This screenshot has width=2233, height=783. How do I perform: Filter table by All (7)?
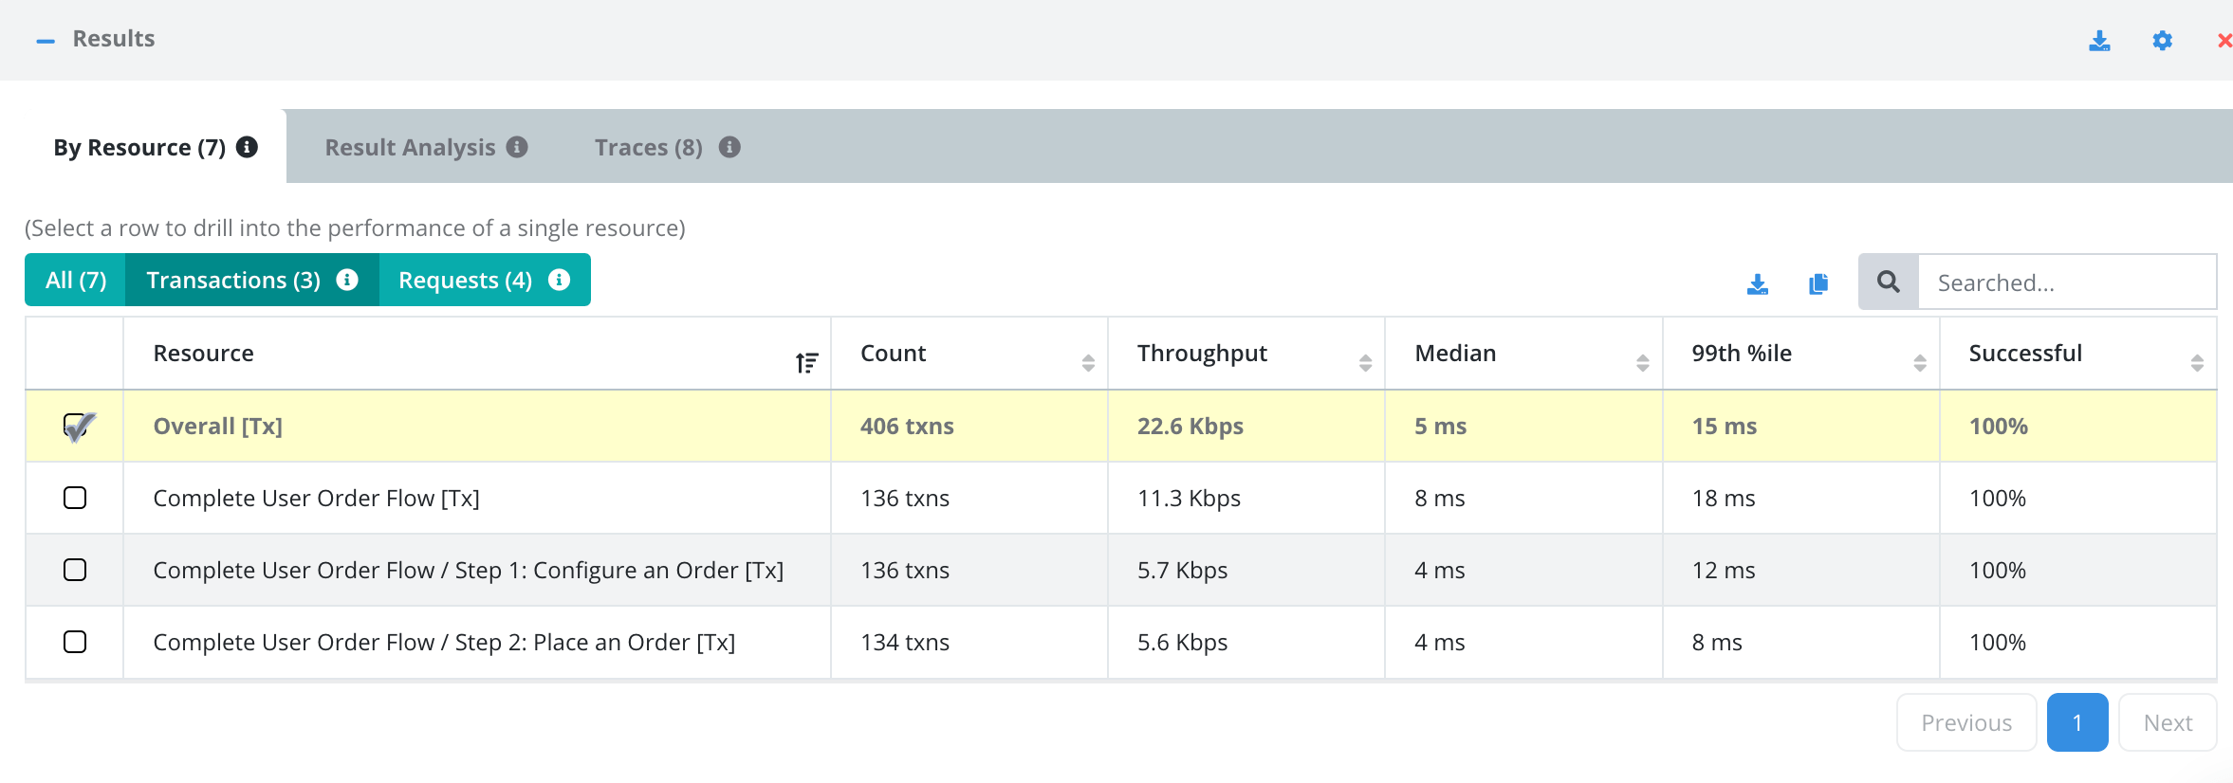[x=75, y=280]
